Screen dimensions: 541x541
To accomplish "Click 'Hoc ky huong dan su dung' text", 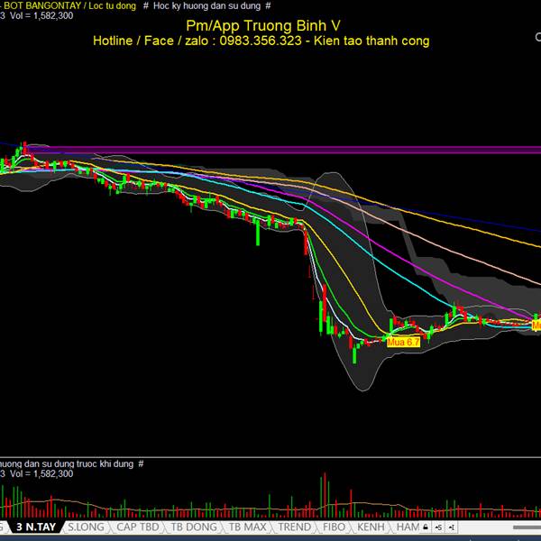I will tap(206, 5).
